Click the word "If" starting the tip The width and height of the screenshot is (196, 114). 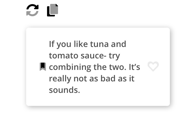click(51, 44)
